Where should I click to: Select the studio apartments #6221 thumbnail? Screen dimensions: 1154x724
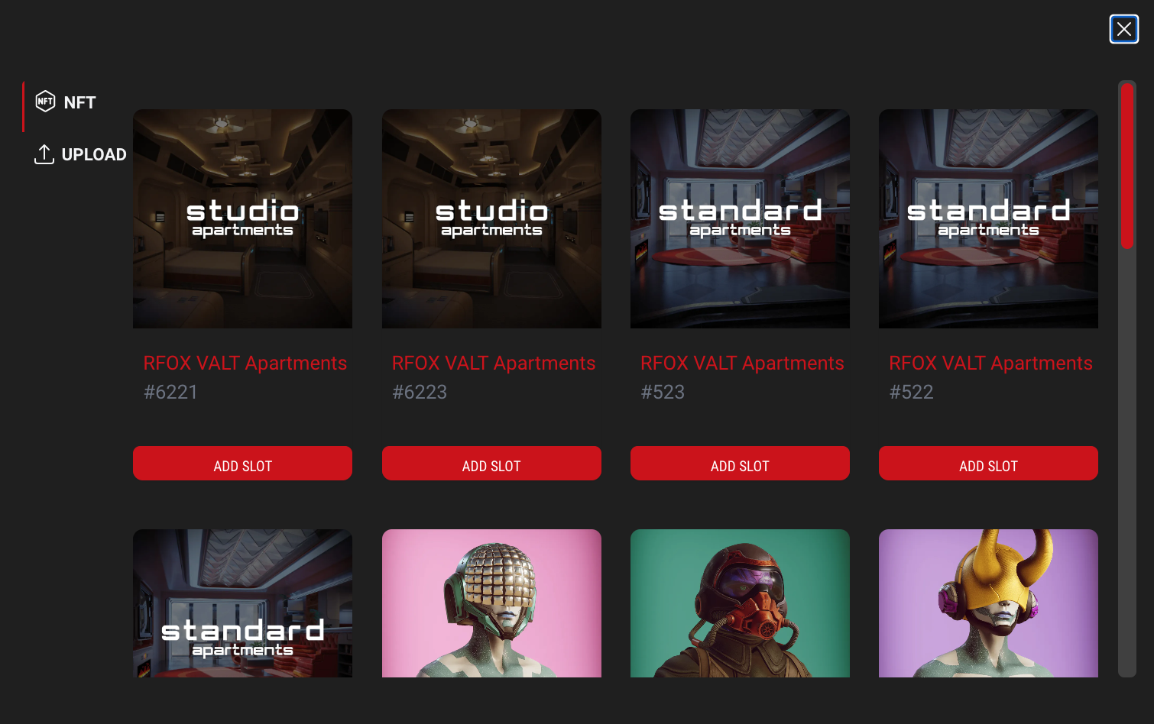click(x=242, y=218)
